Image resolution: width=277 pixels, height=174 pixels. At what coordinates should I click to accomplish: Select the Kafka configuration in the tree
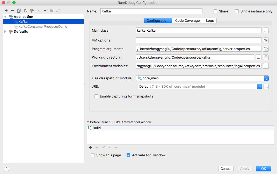(x=43, y=22)
